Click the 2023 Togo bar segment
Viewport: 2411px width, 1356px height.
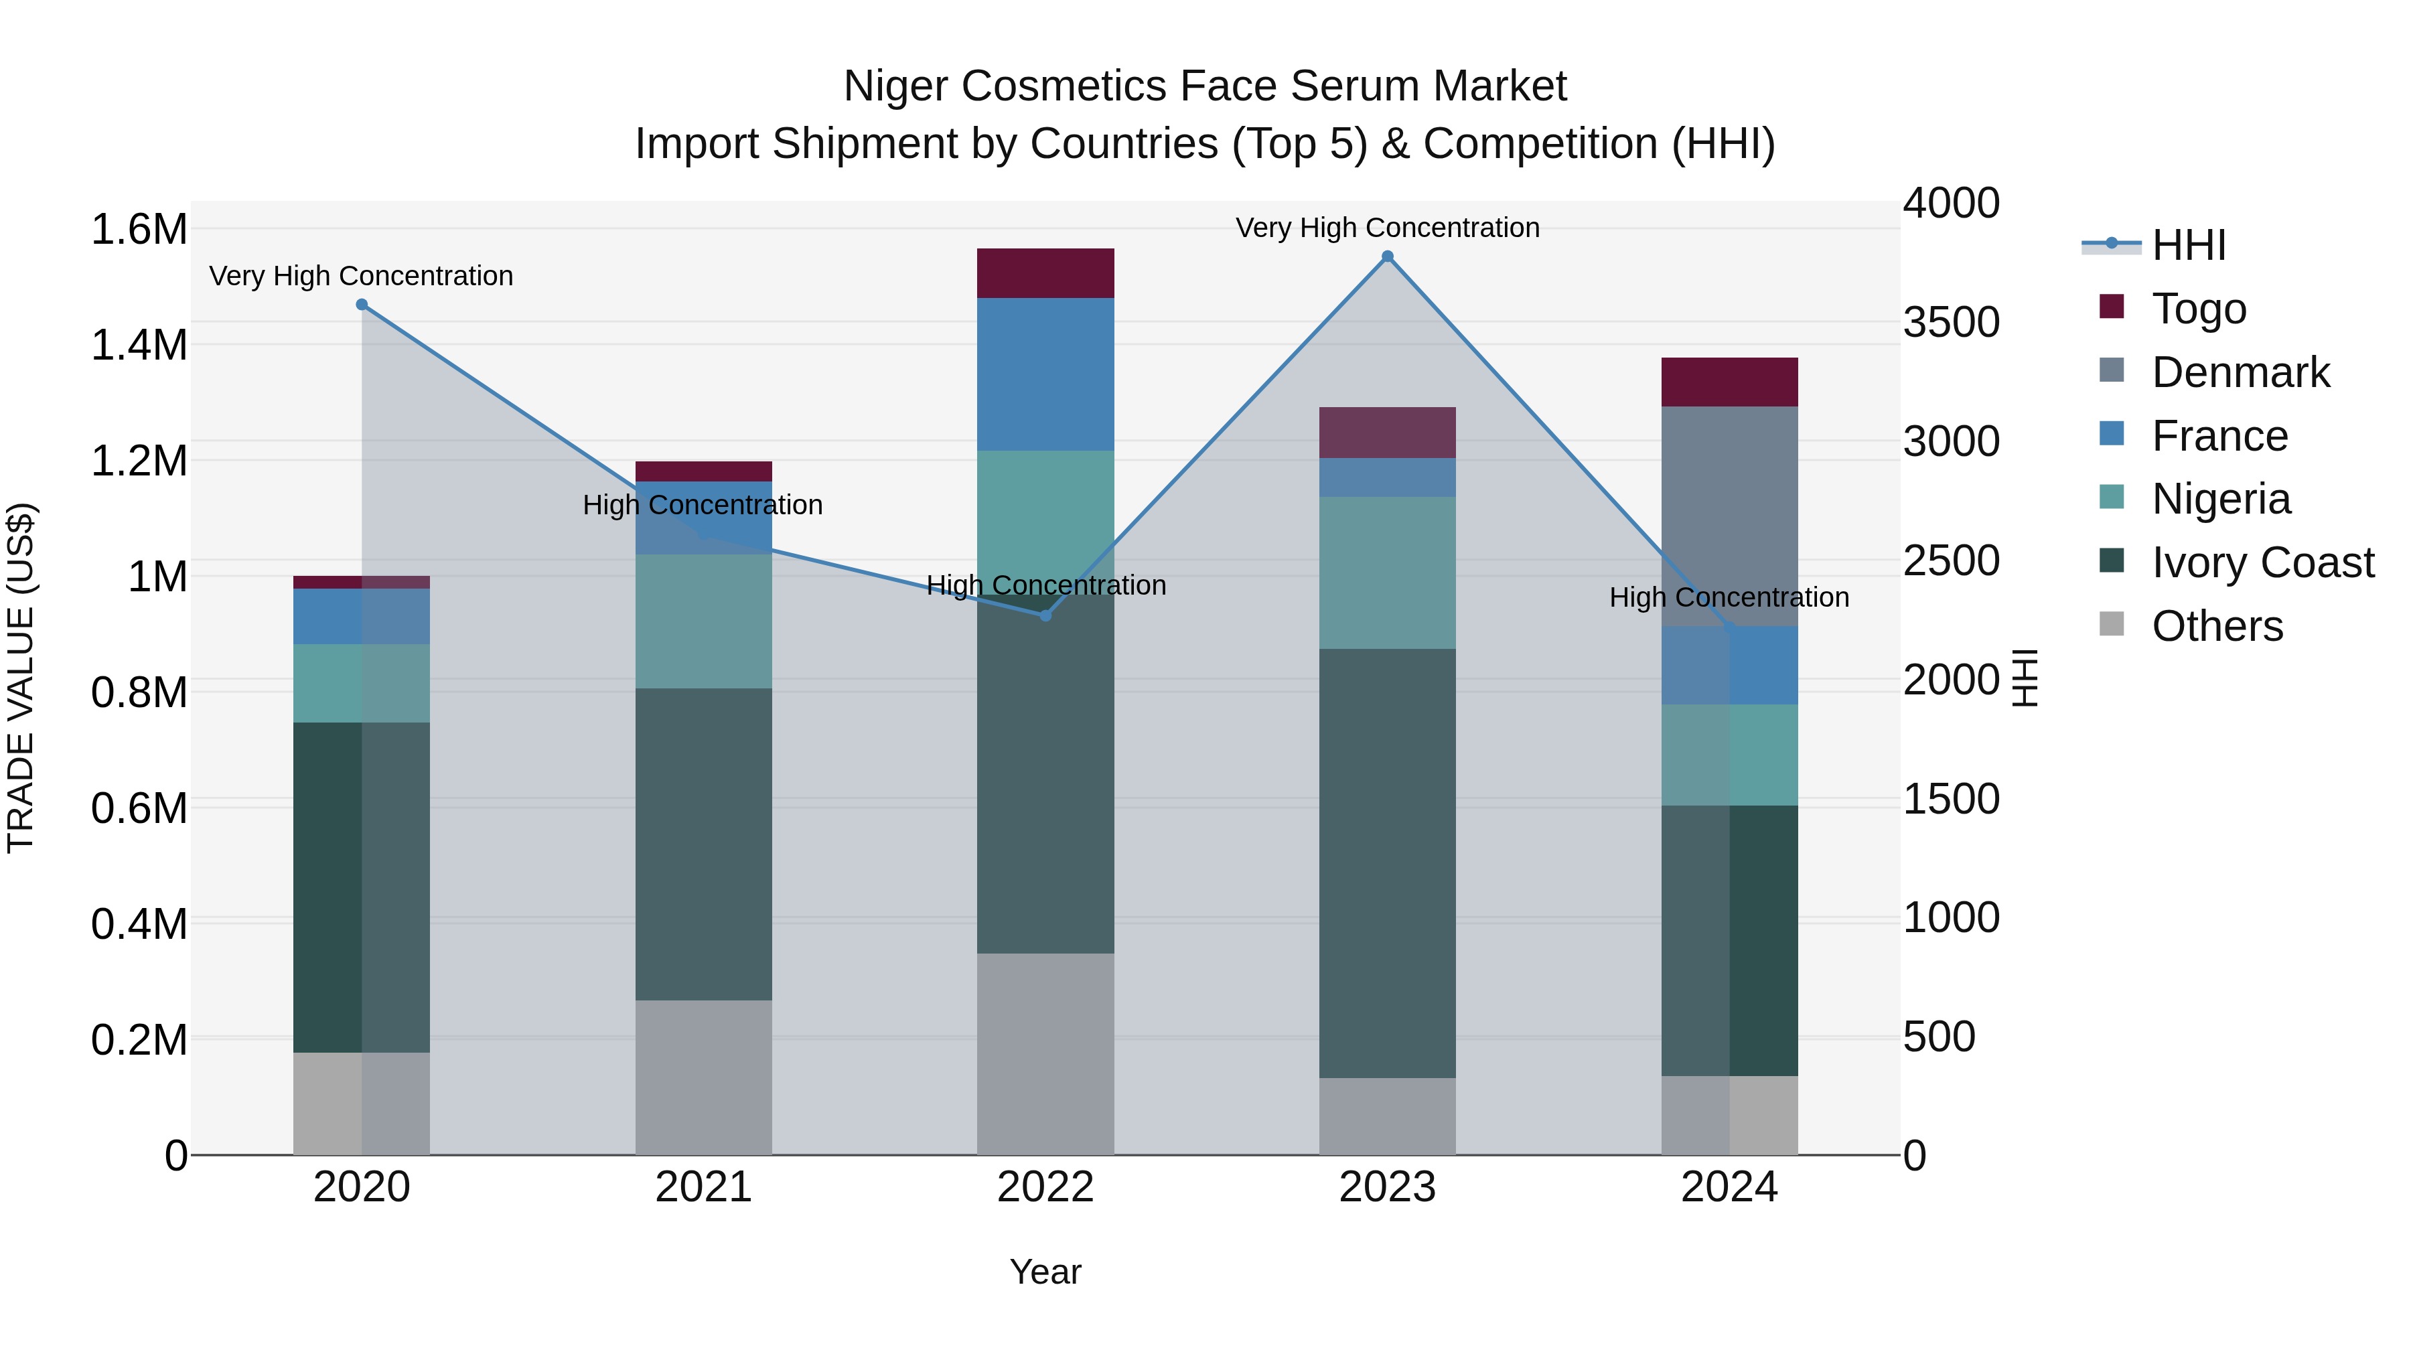pyautogui.click(x=1387, y=433)
